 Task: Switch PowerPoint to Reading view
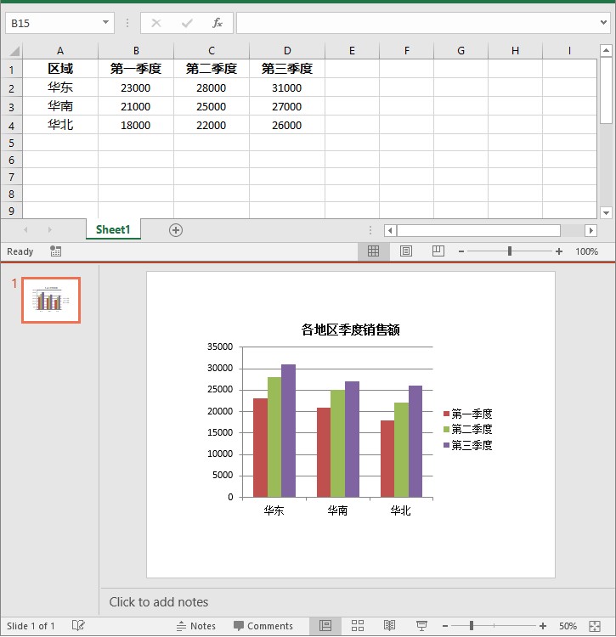pyautogui.click(x=389, y=626)
